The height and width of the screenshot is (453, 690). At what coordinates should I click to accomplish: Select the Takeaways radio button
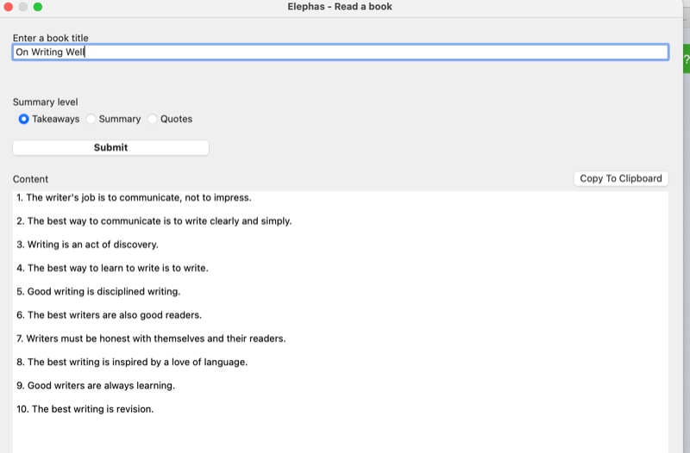tap(24, 119)
